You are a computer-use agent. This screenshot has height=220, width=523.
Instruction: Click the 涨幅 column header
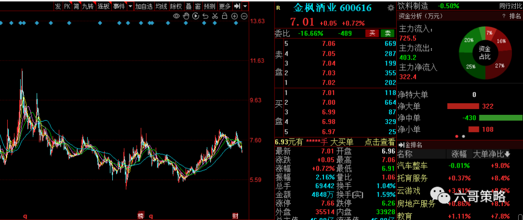click(x=460, y=154)
